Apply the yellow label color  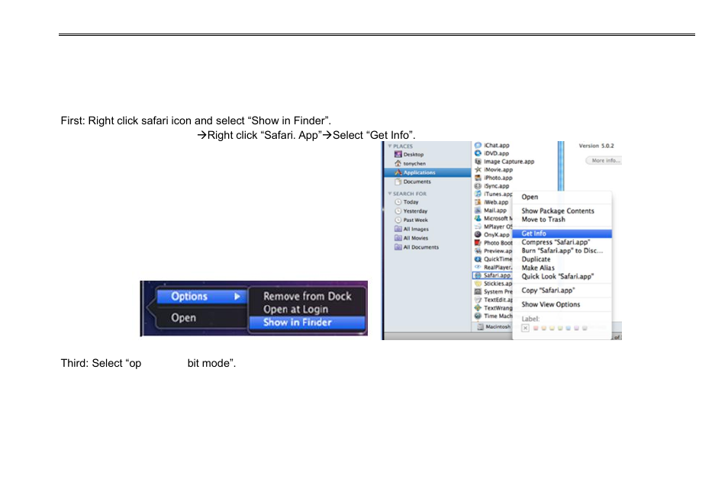[552, 328]
